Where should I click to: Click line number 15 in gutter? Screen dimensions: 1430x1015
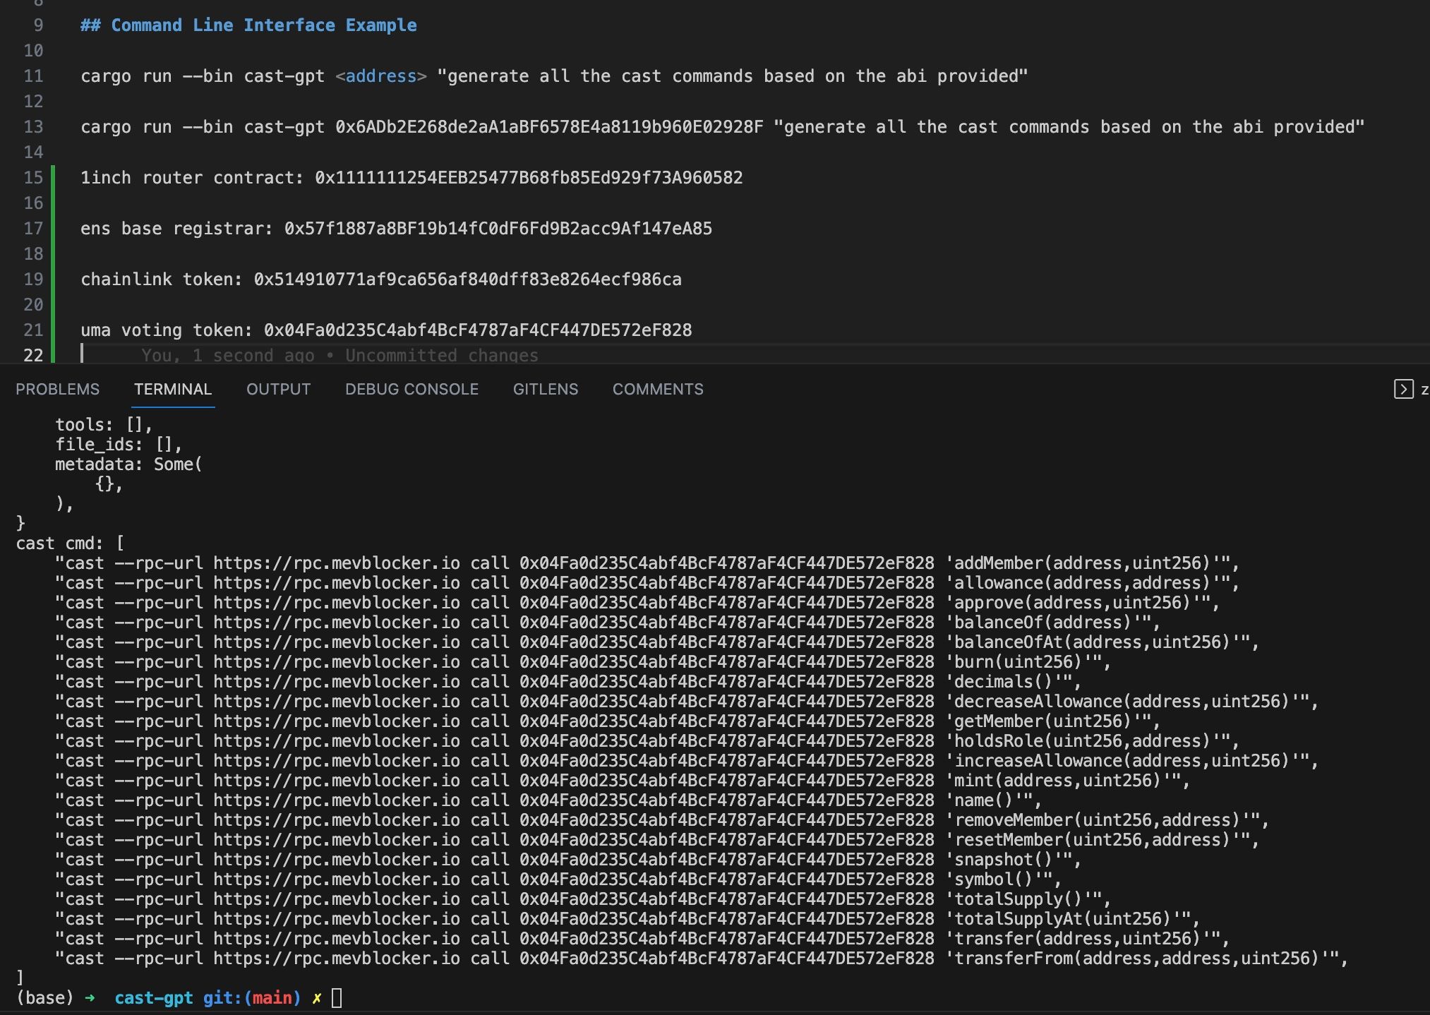[33, 178]
